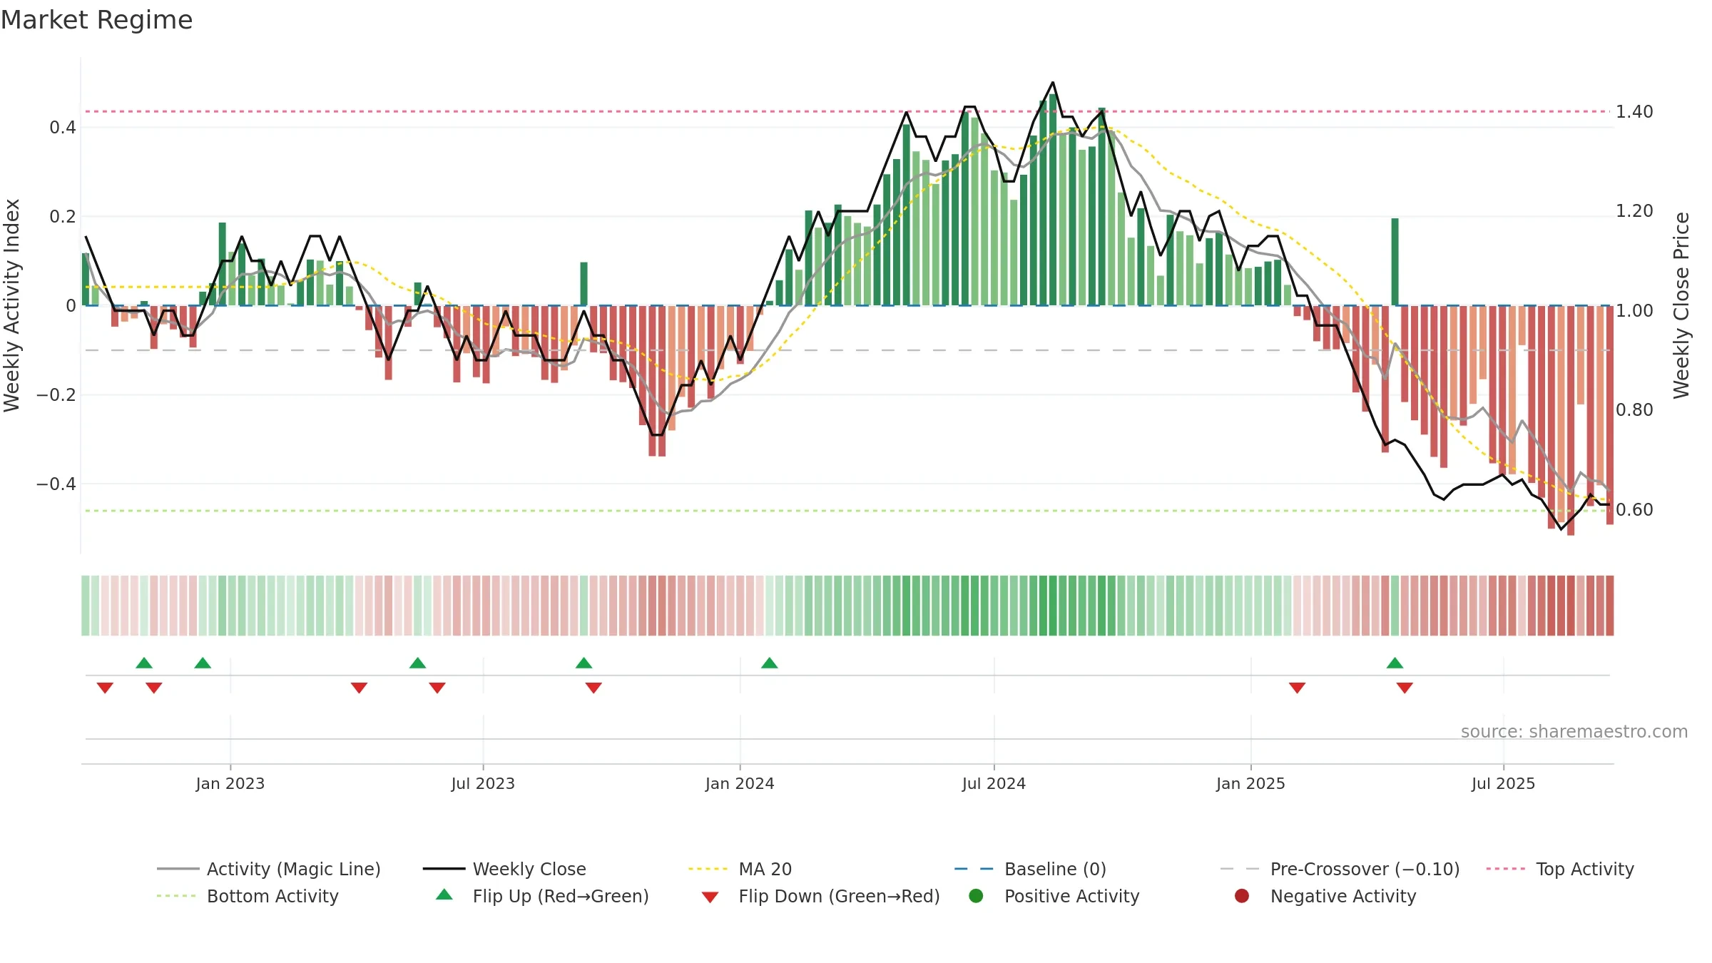Click the green circle next to Positive Activity
Viewport: 1712px width, 963px height.
[976, 896]
